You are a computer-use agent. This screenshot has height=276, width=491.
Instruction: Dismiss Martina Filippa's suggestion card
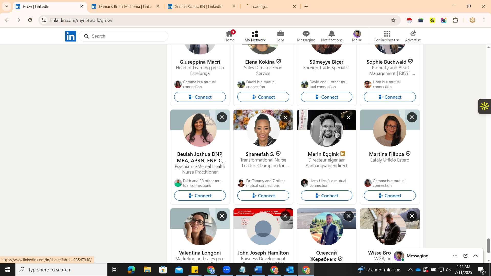click(412, 117)
